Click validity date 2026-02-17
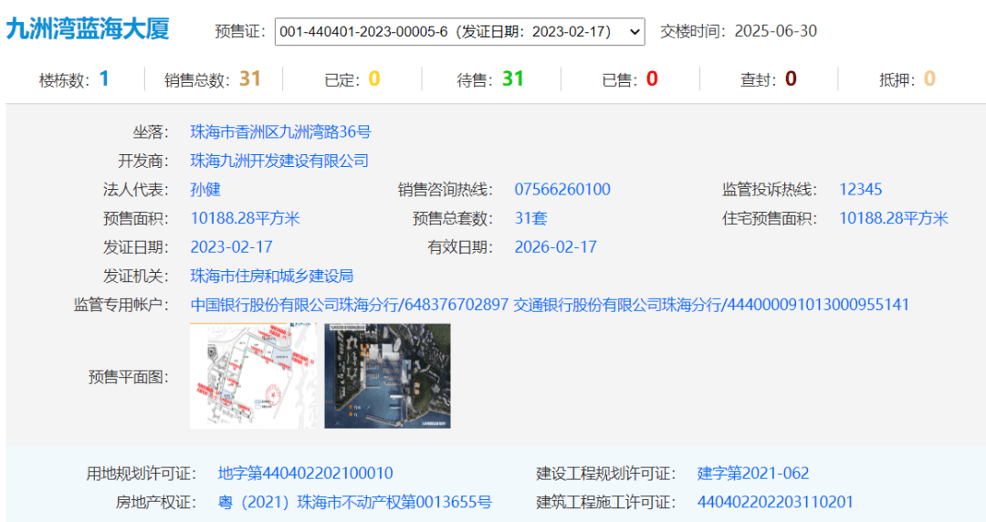This screenshot has width=986, height=522. pos(555,247)
